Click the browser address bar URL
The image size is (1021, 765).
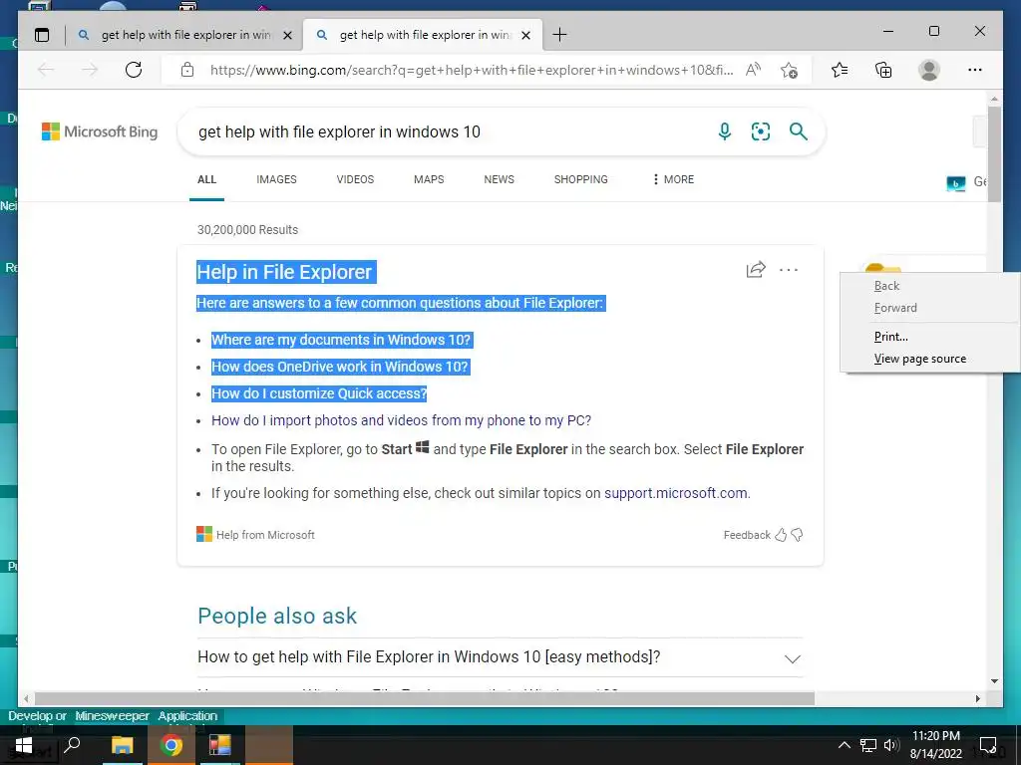point(472,70)
